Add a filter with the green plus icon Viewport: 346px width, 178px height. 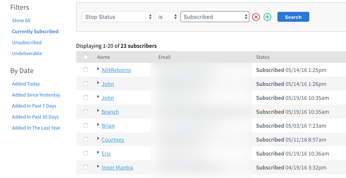click(x=267, y=17)
